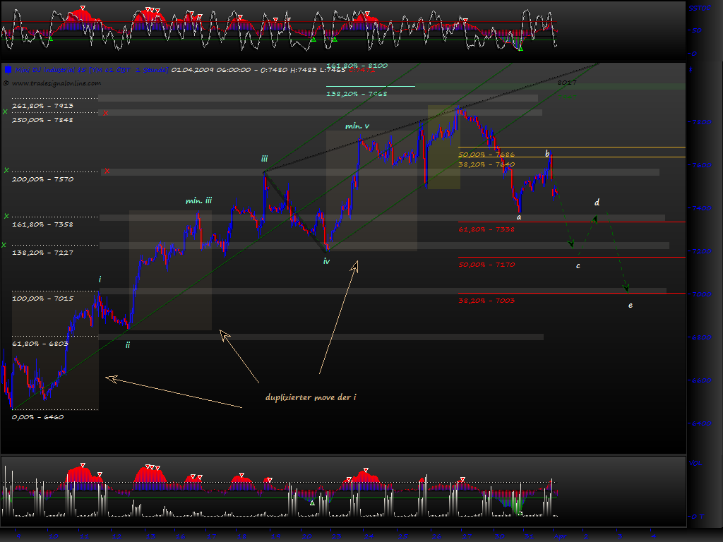Select the 'min. v' wave label

357,126
